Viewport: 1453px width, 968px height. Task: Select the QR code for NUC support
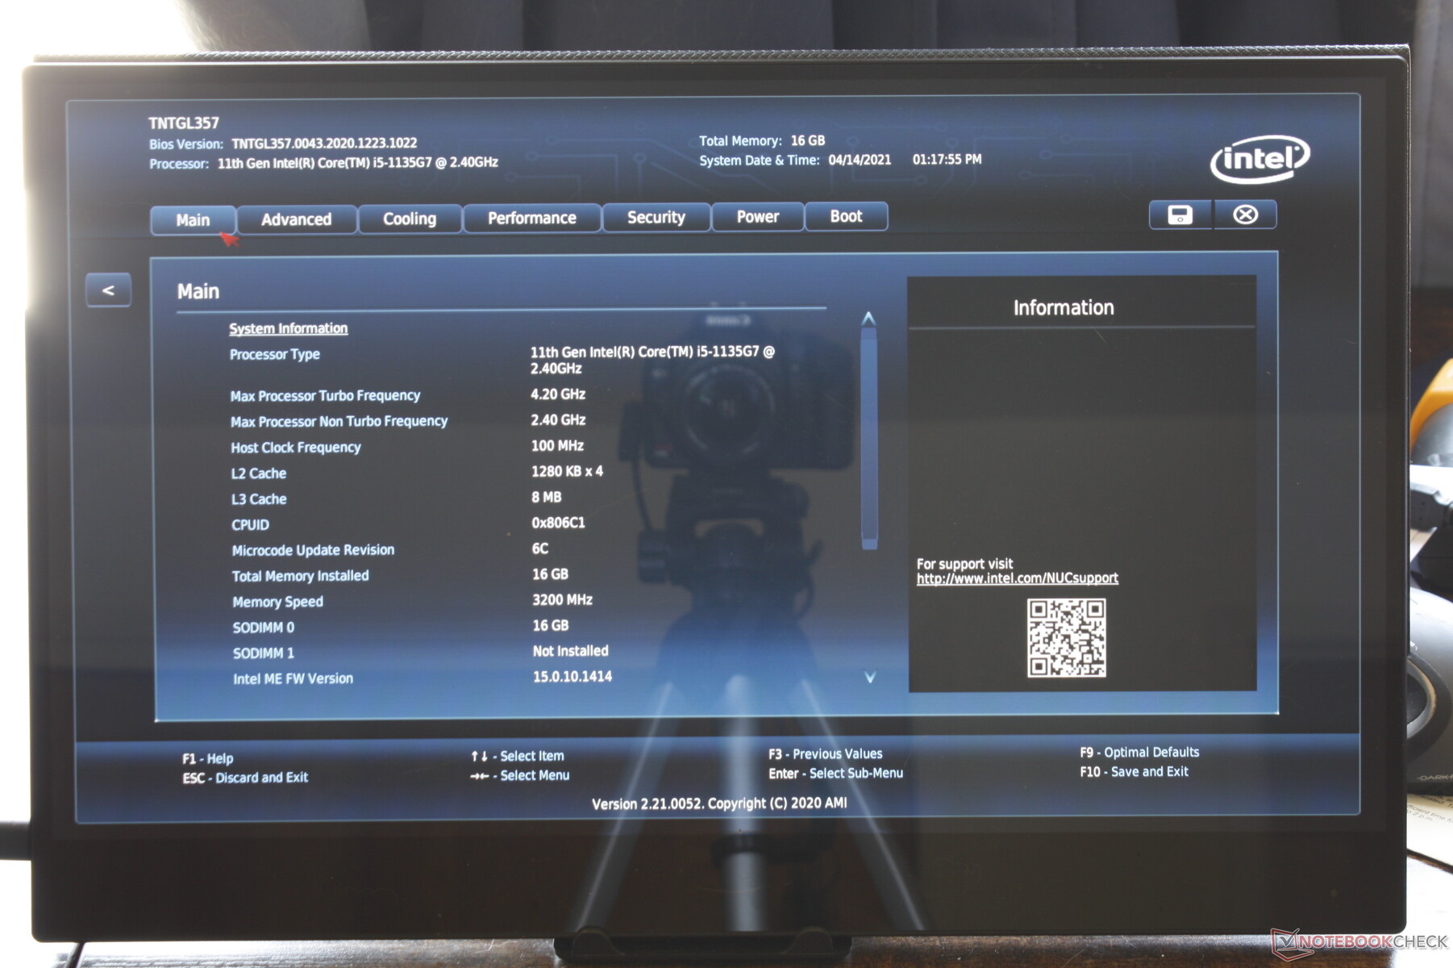(1066, 637)
